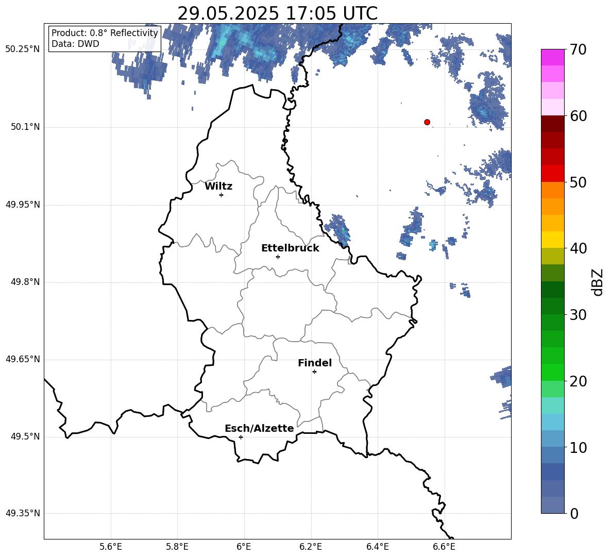Screen dimensions: 610x557
Task: Click the dBZ colorbar label
Action: click(598, 282)
